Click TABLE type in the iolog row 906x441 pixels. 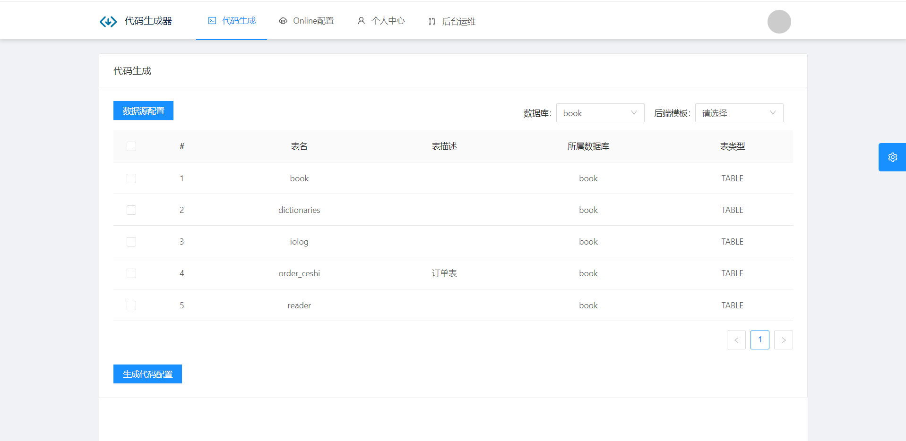pyautogui.click(x=733, y=242)
